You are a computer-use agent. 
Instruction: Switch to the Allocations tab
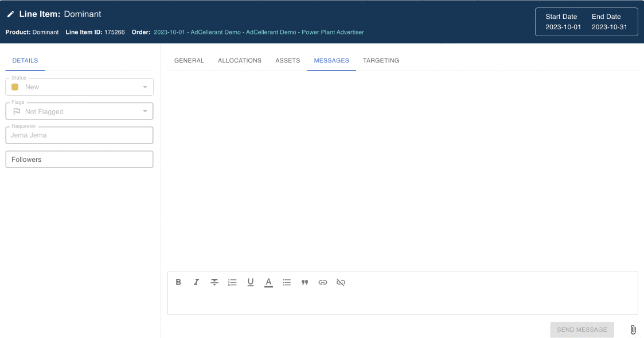click(240, 60)
